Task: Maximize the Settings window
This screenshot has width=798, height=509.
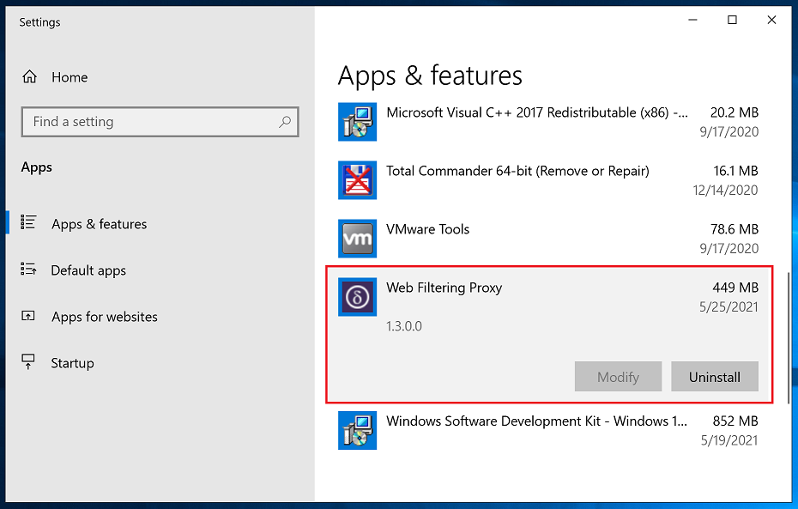Action: [732, 20]
